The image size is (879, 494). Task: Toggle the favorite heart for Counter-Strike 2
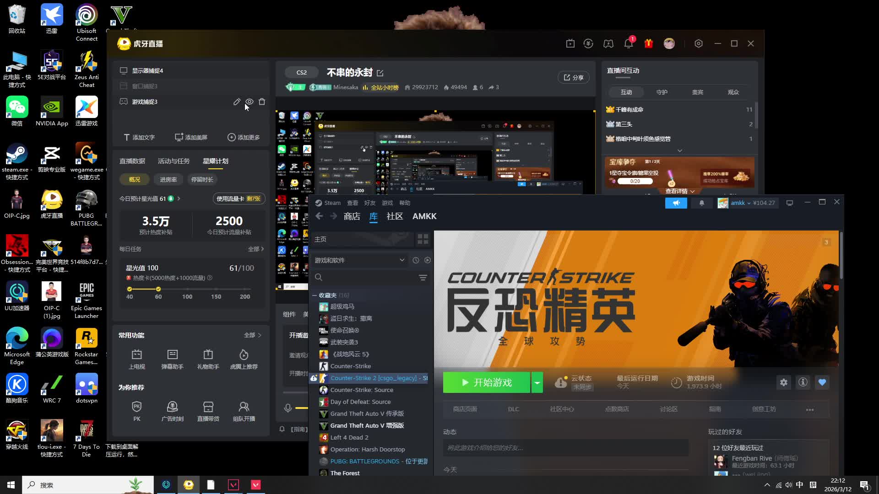point(822,382)
